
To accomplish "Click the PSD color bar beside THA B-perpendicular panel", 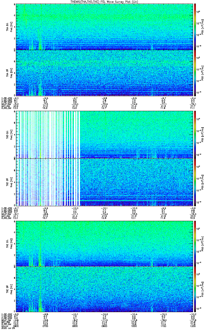I will [x=195, y=27].
